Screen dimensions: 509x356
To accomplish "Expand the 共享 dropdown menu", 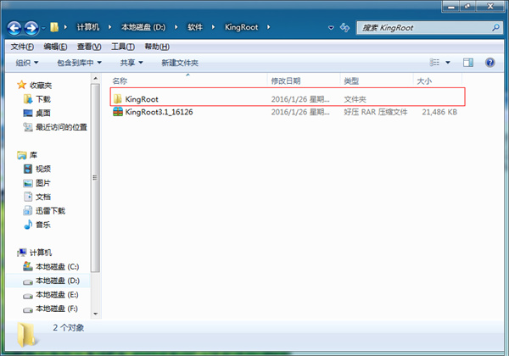I will [x=131, y=63].
